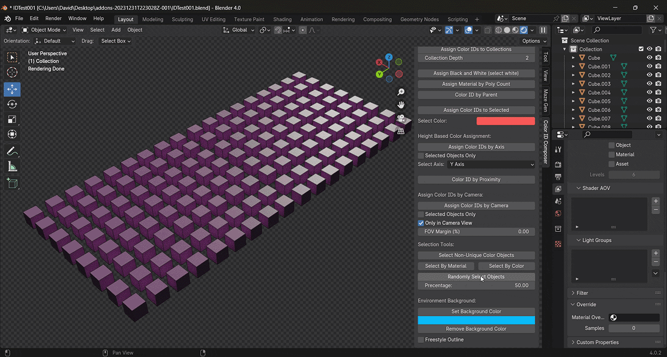Screen dimensions: 667x357
Task: Open Render properties in the Properties editor
Action: point(558,164)
